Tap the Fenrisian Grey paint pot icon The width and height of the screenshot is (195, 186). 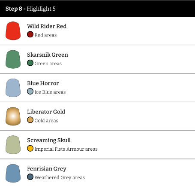point(13,173)
